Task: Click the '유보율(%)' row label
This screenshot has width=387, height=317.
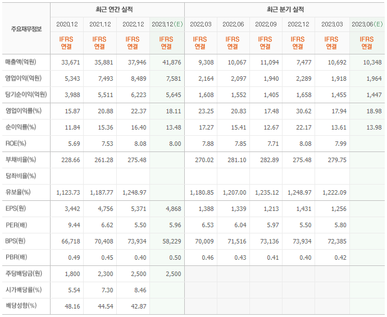Action: (x=18, y=192)
